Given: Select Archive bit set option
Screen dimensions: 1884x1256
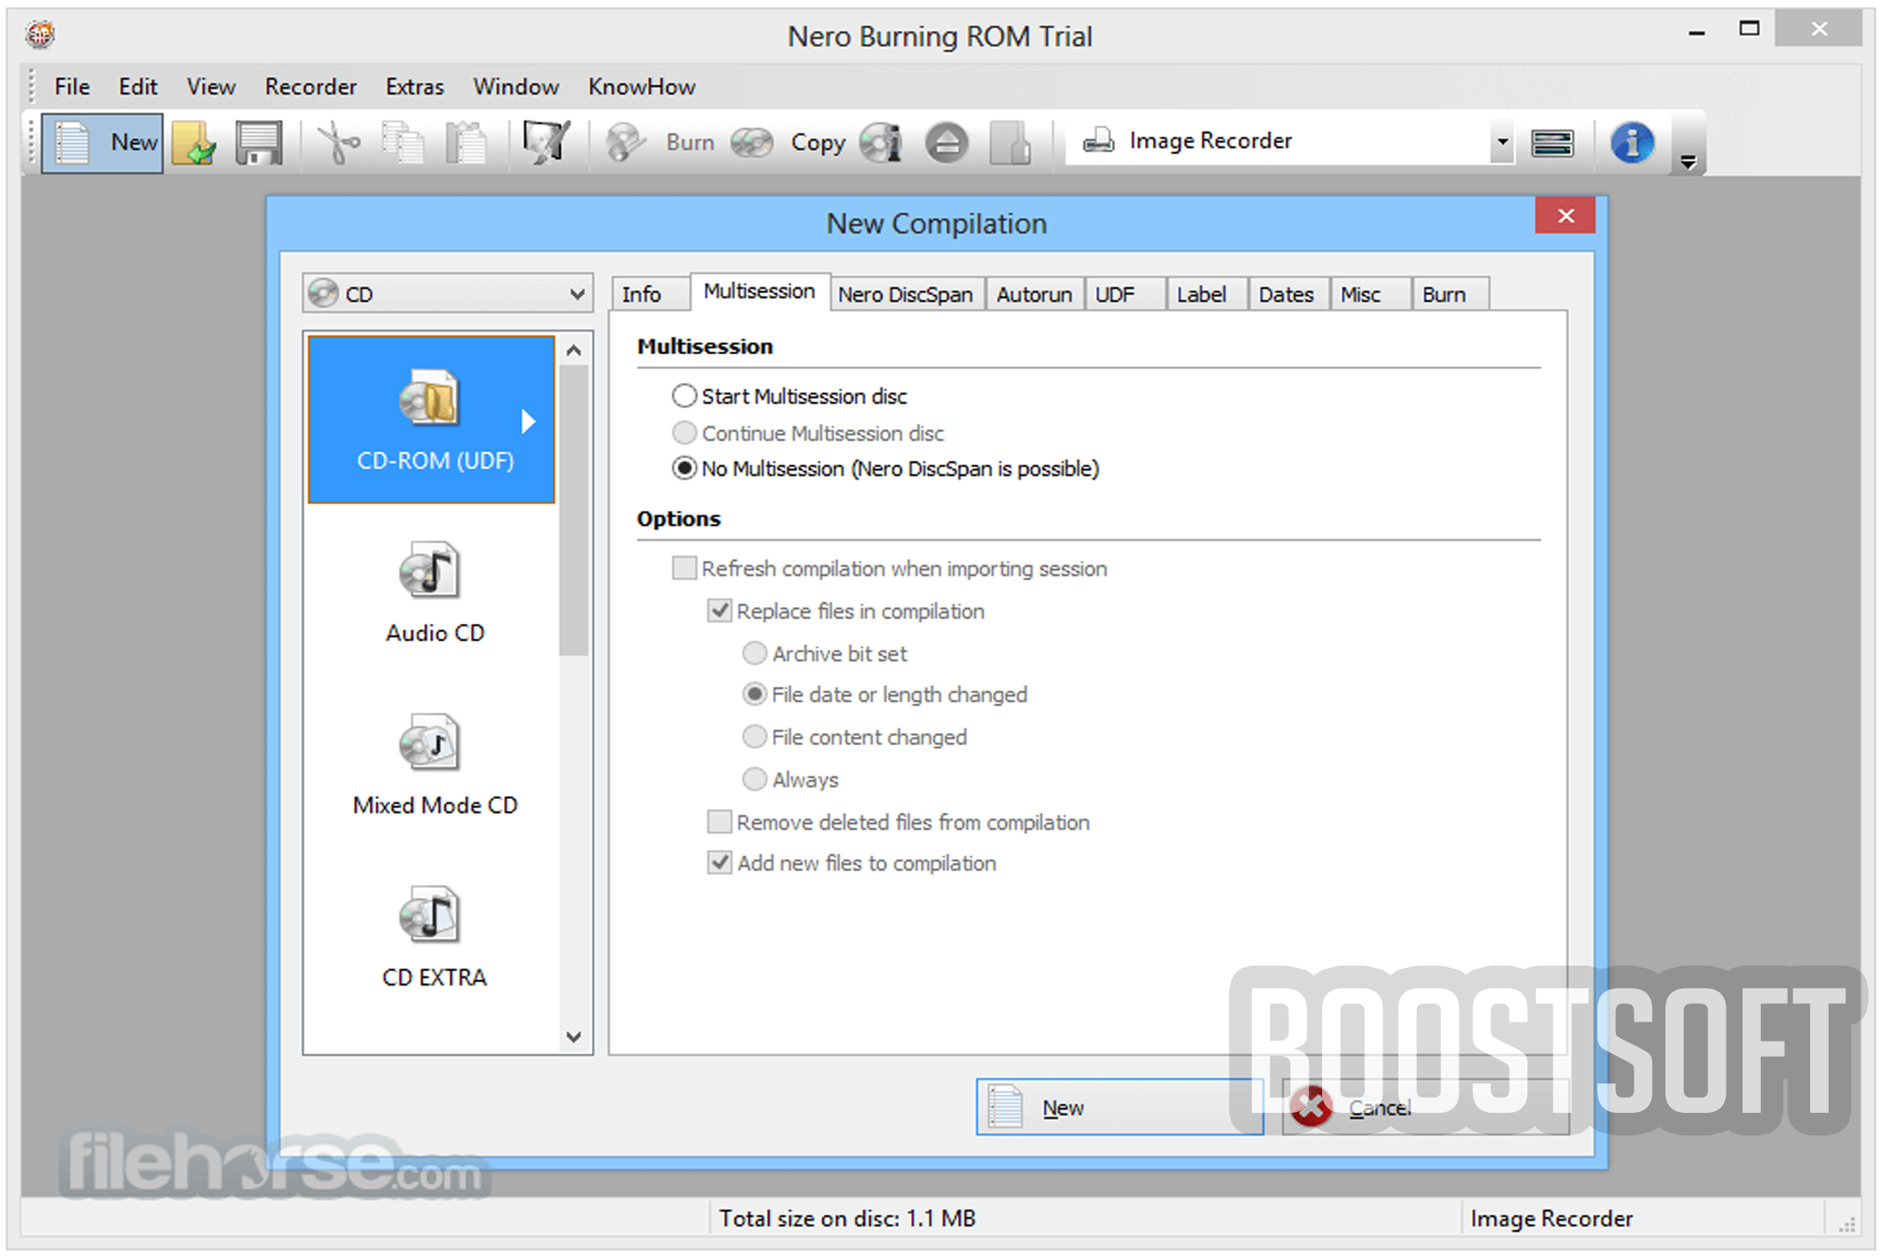Looking at the screenshot, I should point(824,653).
